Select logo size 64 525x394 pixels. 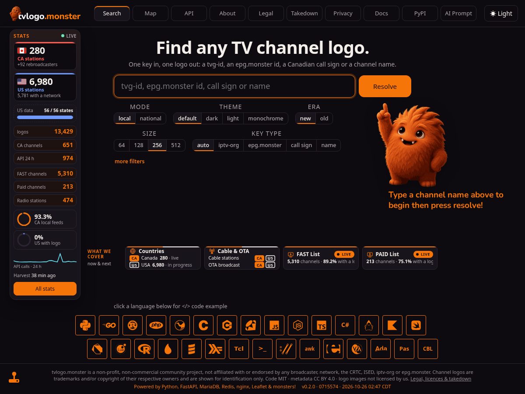(x=122, y=145)
